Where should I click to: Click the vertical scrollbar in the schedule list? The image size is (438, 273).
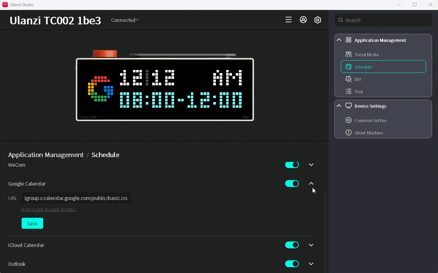point(325,233)
